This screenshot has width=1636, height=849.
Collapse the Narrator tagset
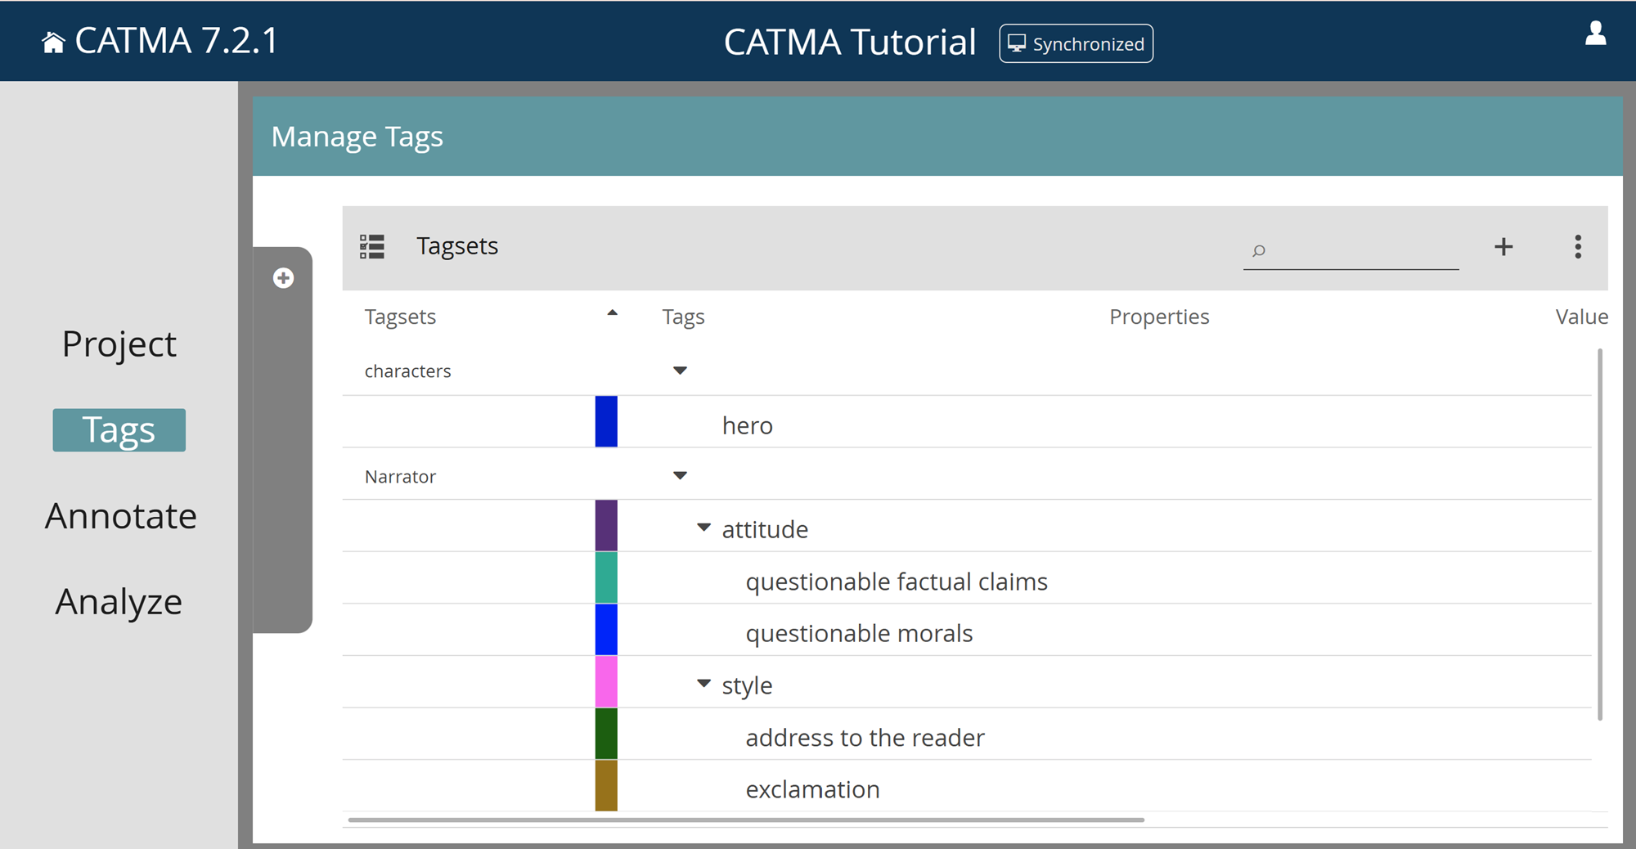(680, 475)
